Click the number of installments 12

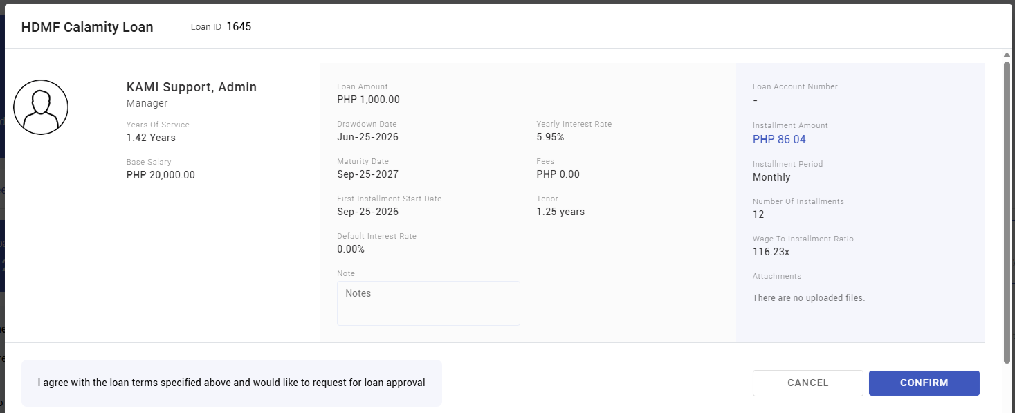click(x=758, y=214)
